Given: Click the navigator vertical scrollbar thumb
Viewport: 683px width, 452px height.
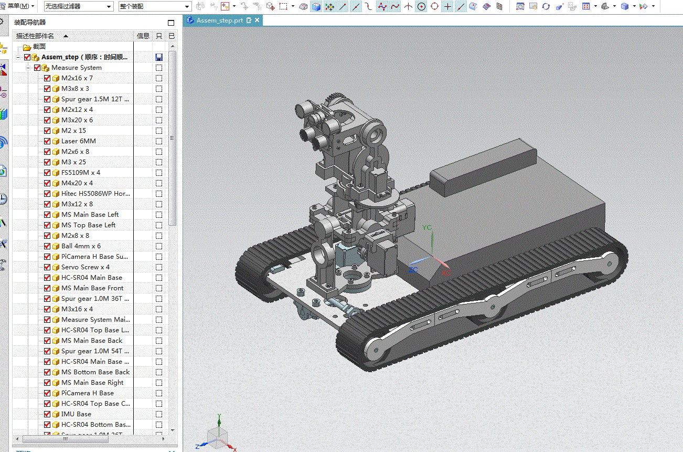Looking at the screenshot, I should 173,139.
